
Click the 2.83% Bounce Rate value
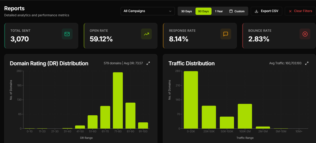[x=259, y=39]
